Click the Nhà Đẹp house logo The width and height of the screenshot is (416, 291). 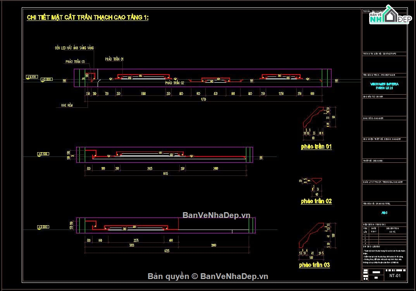[390, 15]
